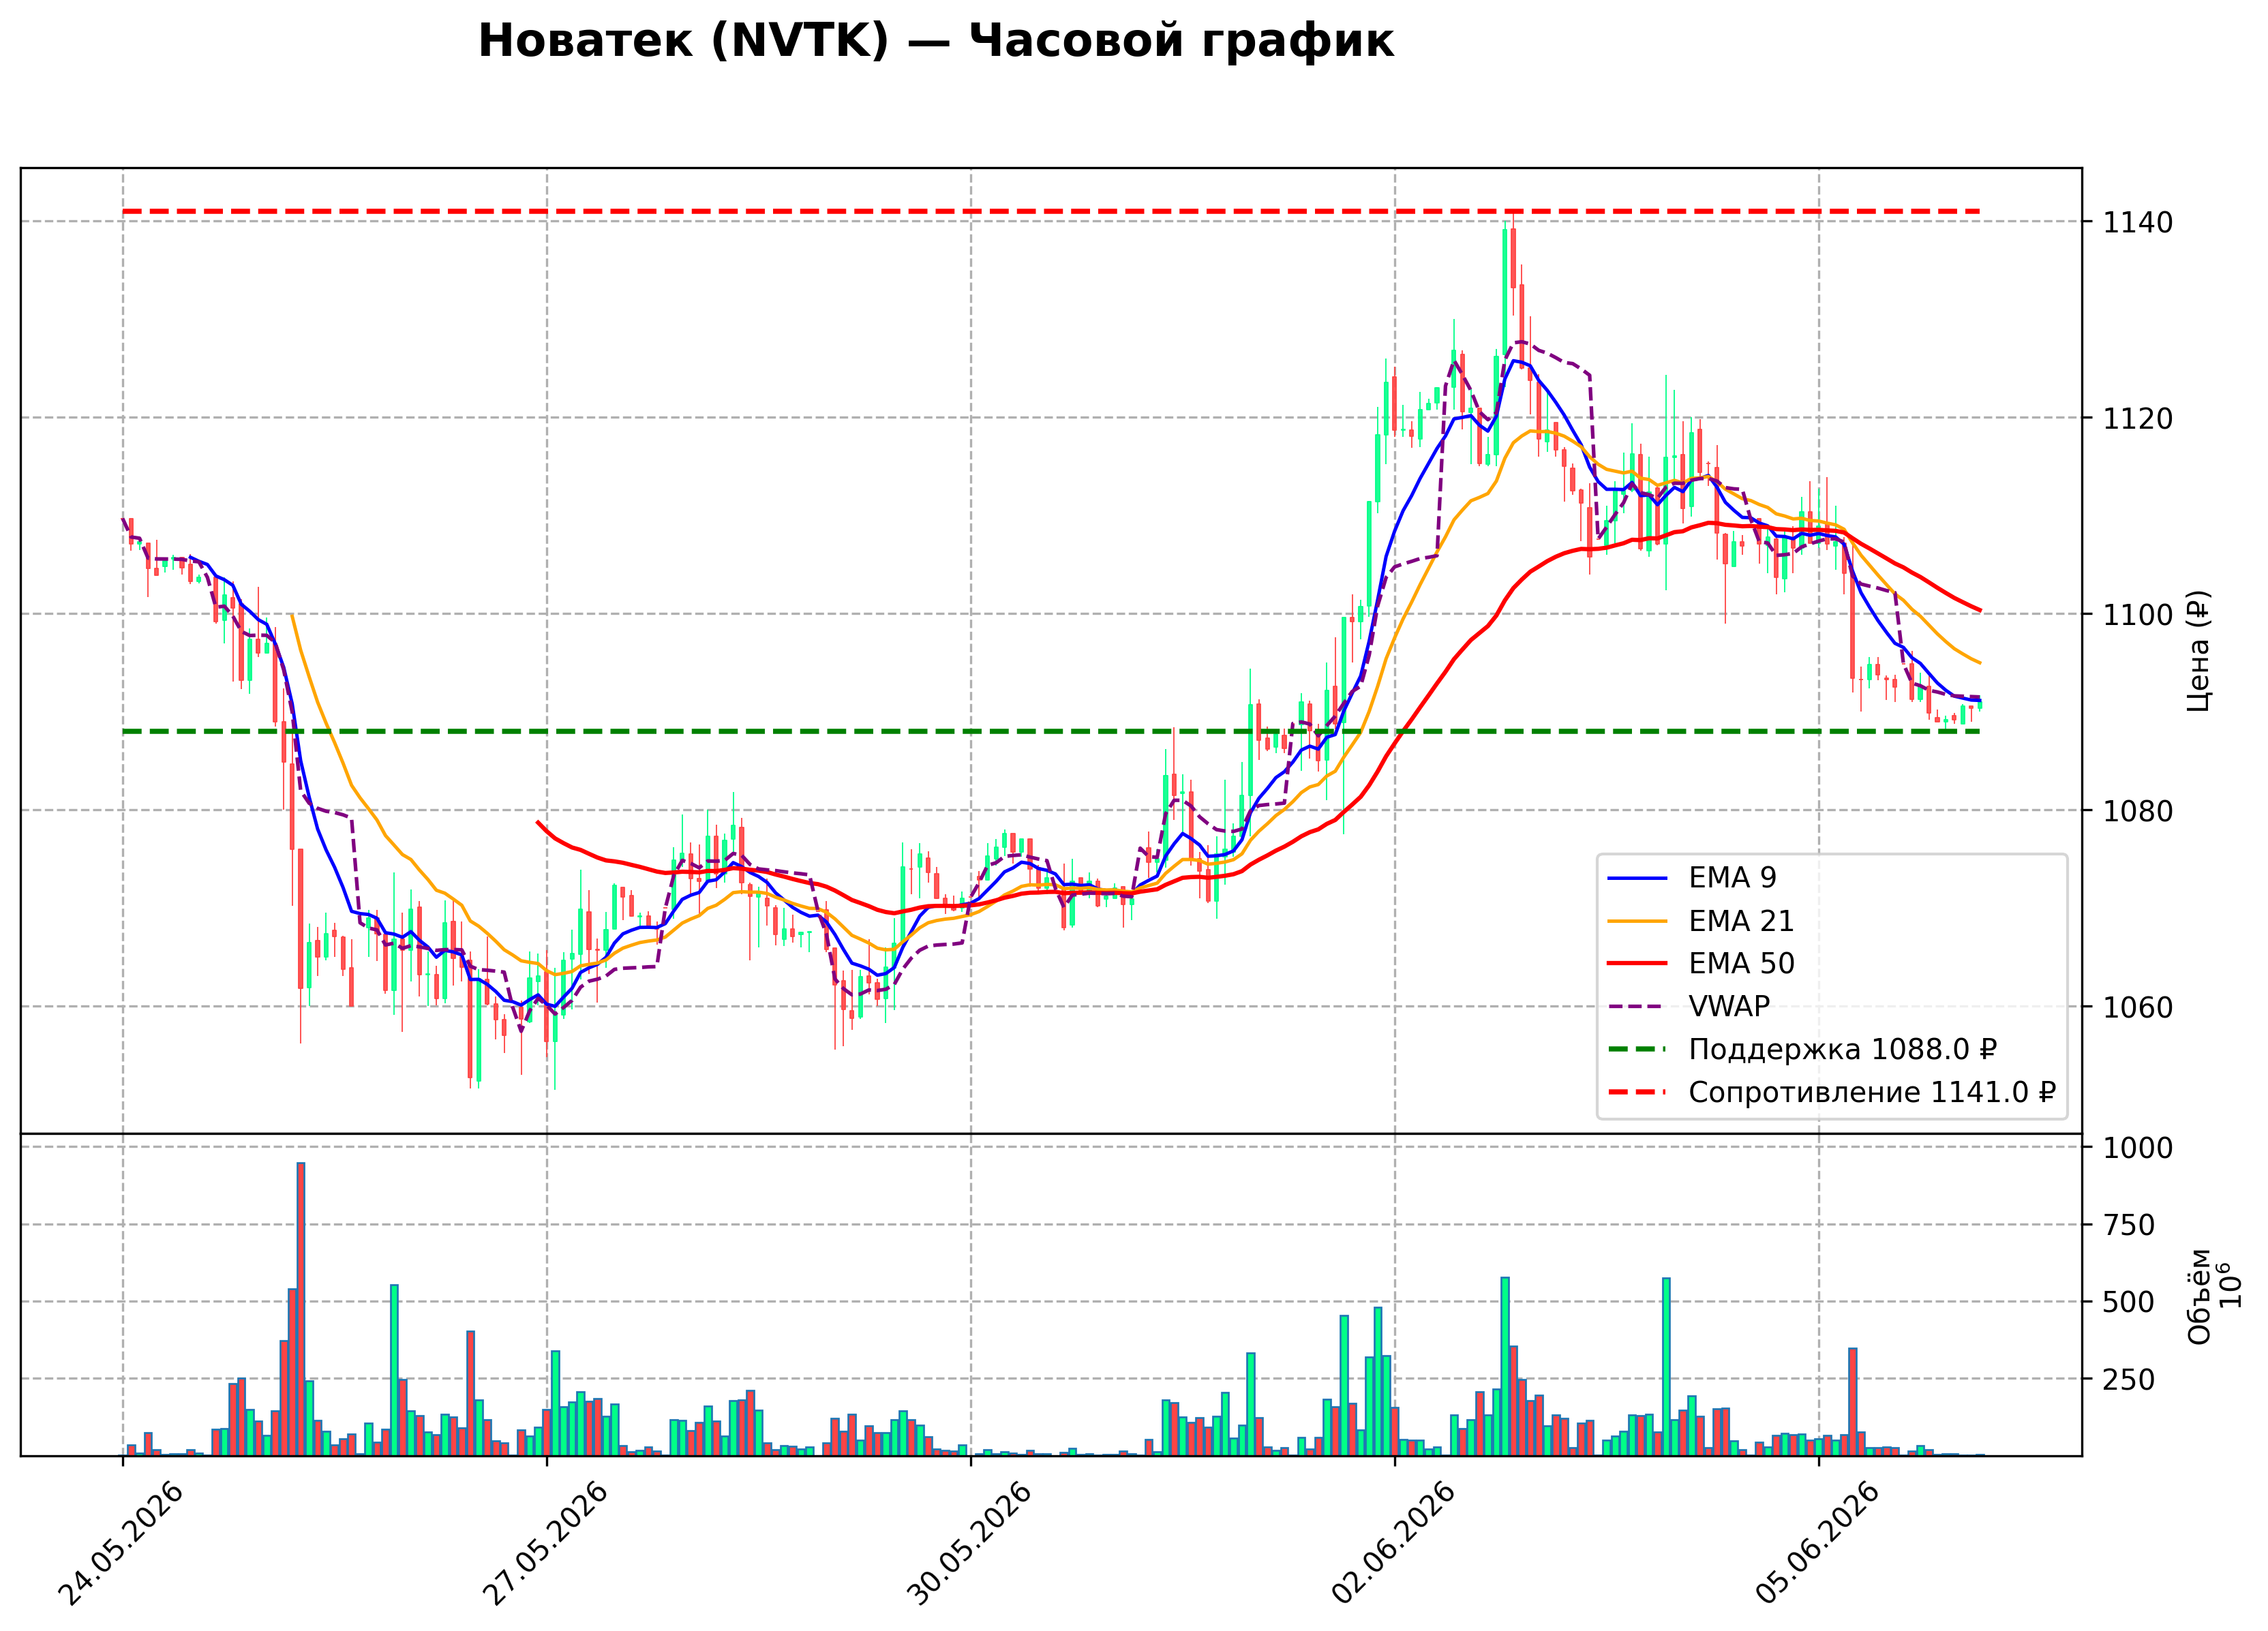The image size is (2268, 1631).
Task: Click the price axis tick "1120"
Action: point(2138,418)
